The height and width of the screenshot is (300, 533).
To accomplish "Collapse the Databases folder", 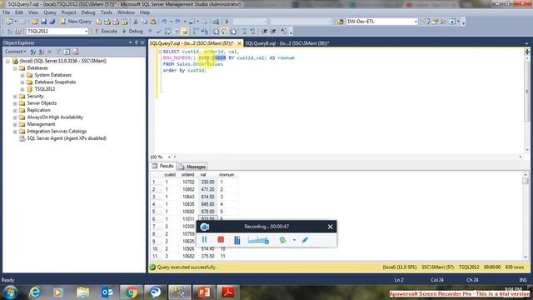I will tap(15, 68).
